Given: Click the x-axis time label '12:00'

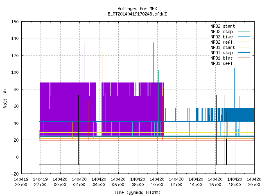Looking at the screenshot, I should tap(176, 185).
